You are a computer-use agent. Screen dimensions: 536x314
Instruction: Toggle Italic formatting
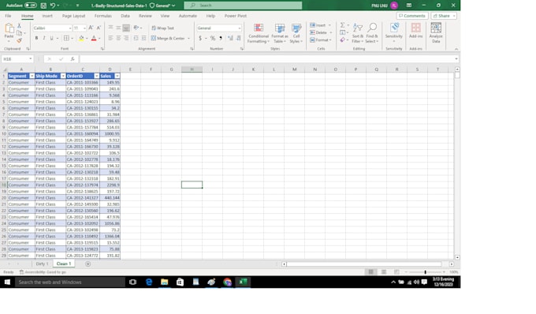(44, 38)
